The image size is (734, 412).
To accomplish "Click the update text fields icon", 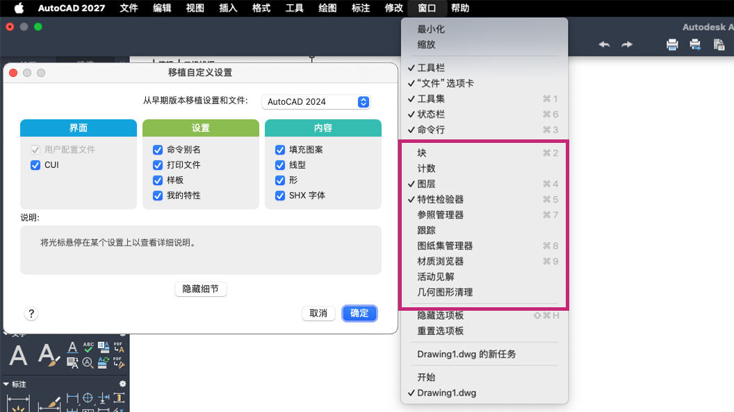I will (104, 363).
